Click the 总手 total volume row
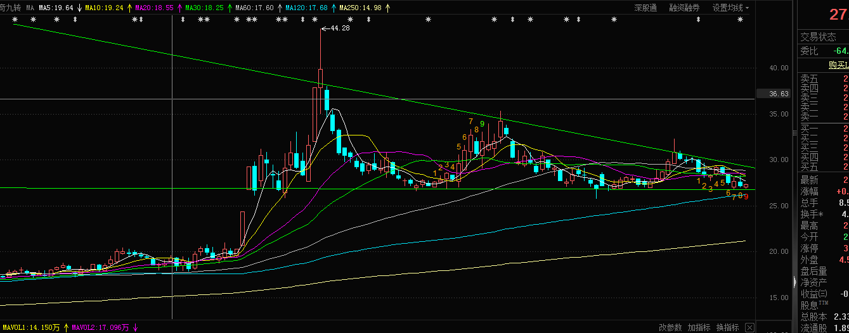Screen dimensions: 849x333 click(823, 203)
